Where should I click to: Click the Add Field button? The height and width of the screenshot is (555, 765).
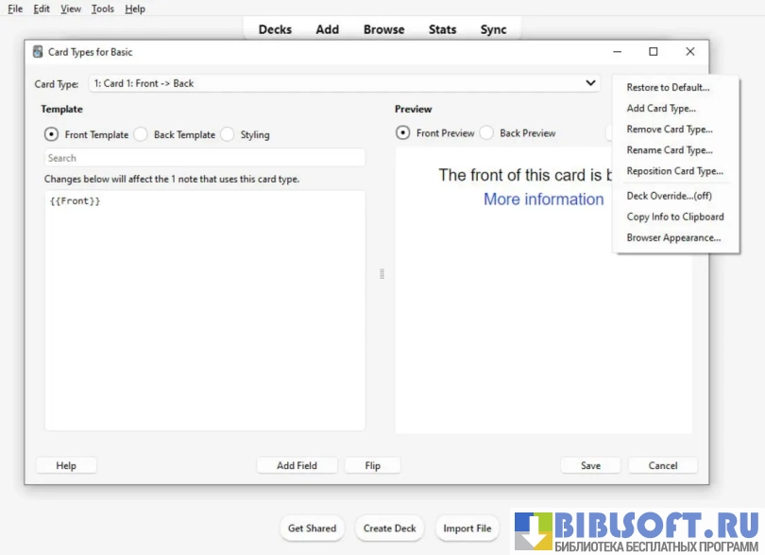(297, 465)
